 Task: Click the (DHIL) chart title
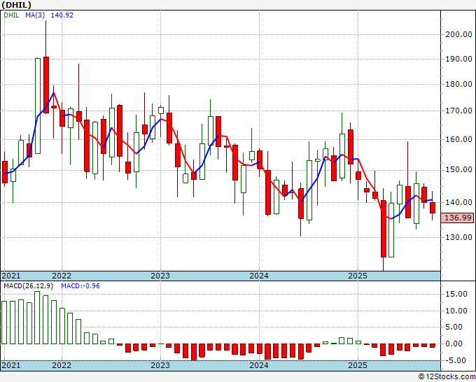(x=16, y=5)
